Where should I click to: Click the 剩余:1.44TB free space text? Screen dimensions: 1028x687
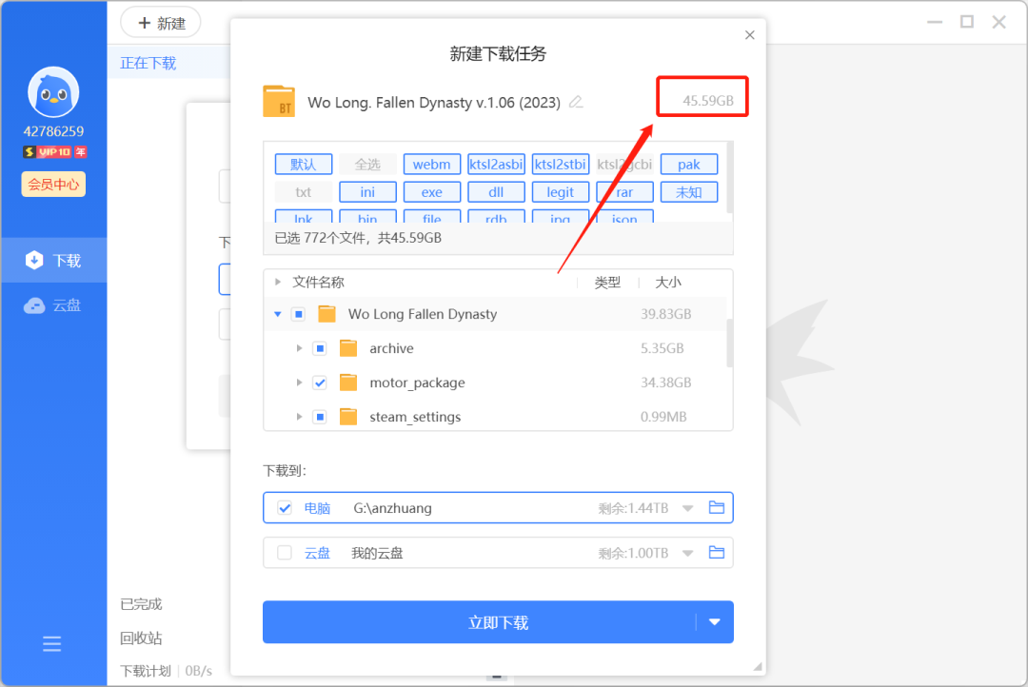[633, 508]
